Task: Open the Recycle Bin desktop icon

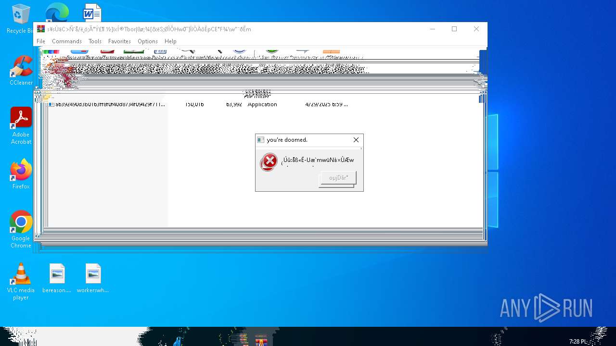Action: 20,19
